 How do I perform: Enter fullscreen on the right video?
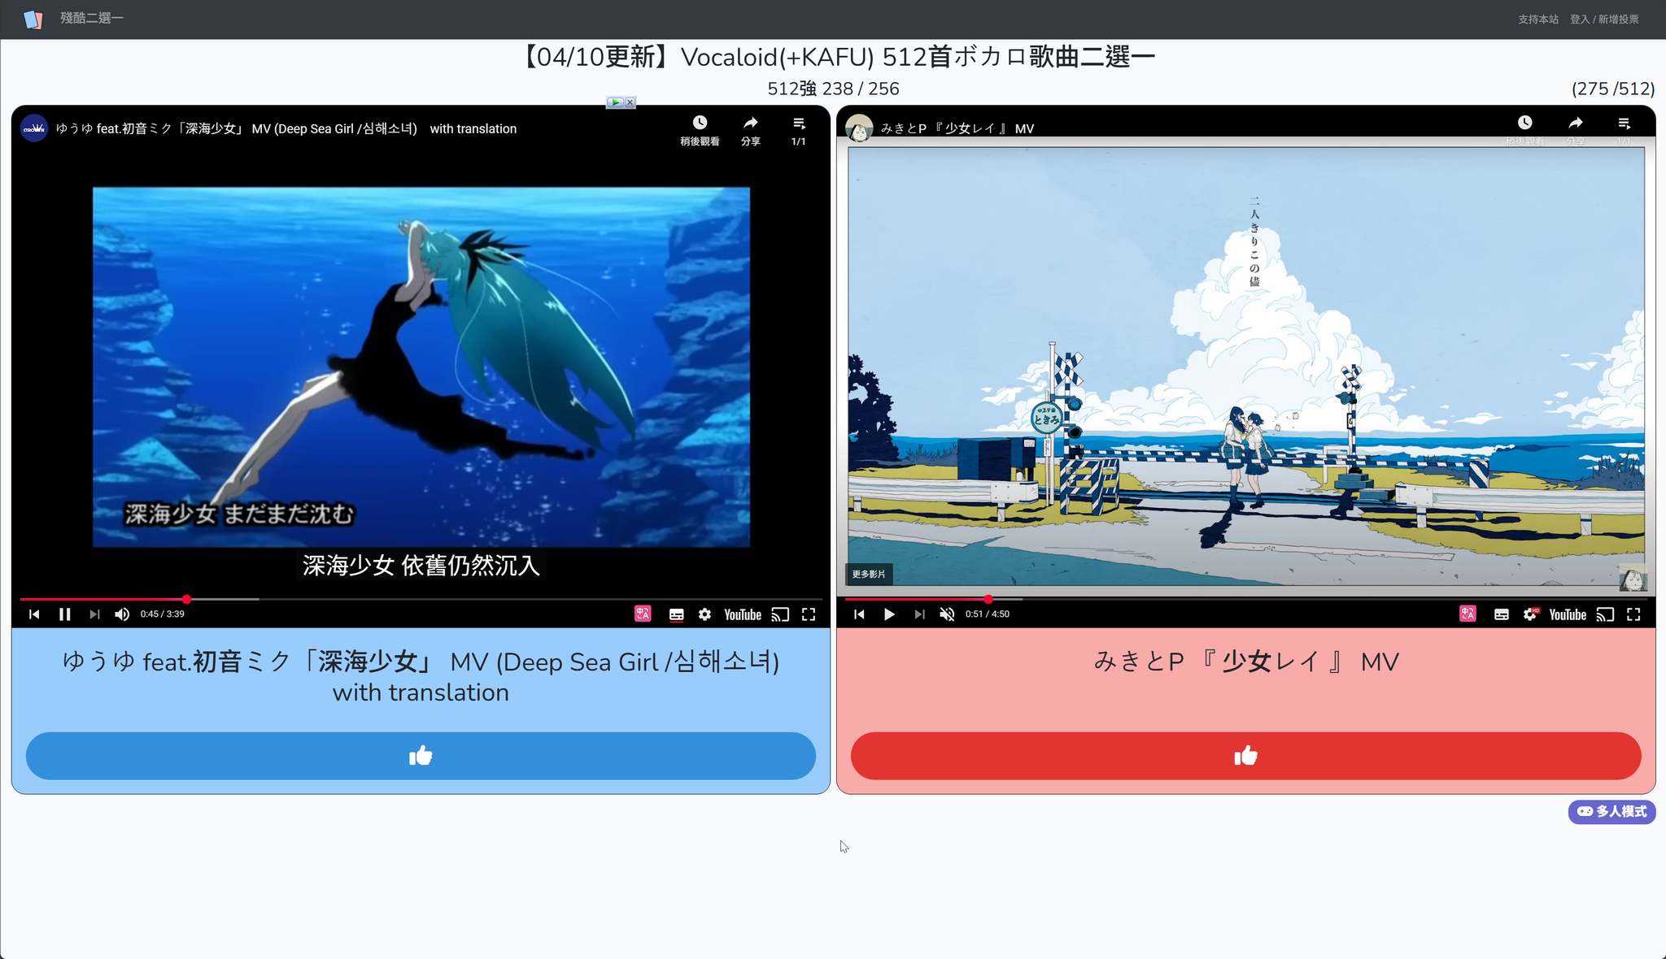pos(1633,614)
